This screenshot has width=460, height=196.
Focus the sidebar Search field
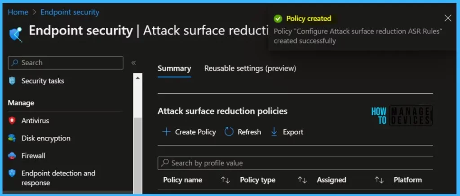(x=66, y=63)
